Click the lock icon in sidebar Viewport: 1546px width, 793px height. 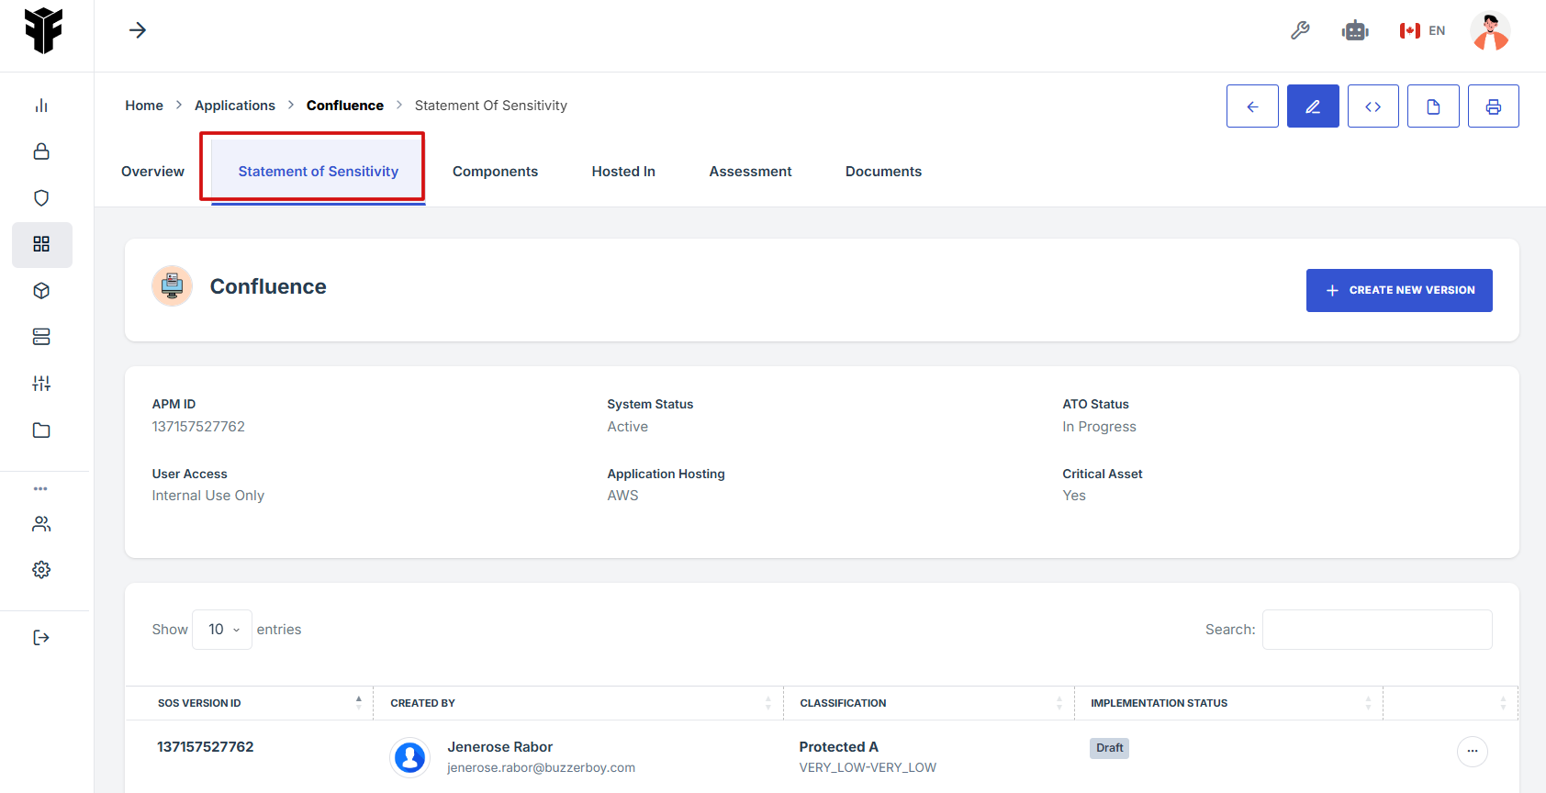41,151
